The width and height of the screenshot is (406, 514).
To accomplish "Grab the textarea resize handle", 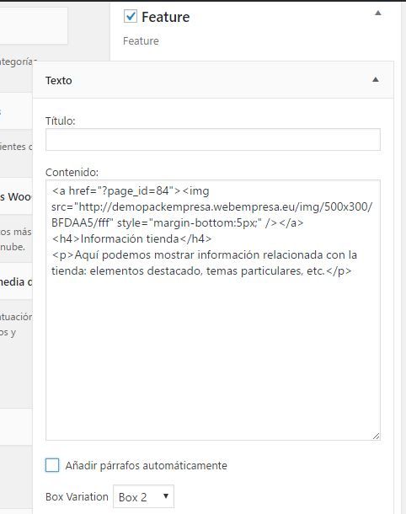I will (x=376, y=436).
